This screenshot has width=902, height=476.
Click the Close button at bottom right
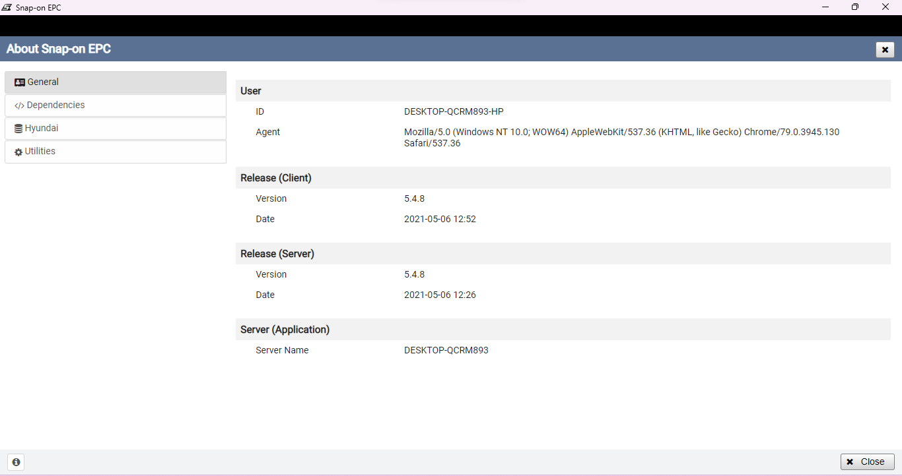point(868,461)
